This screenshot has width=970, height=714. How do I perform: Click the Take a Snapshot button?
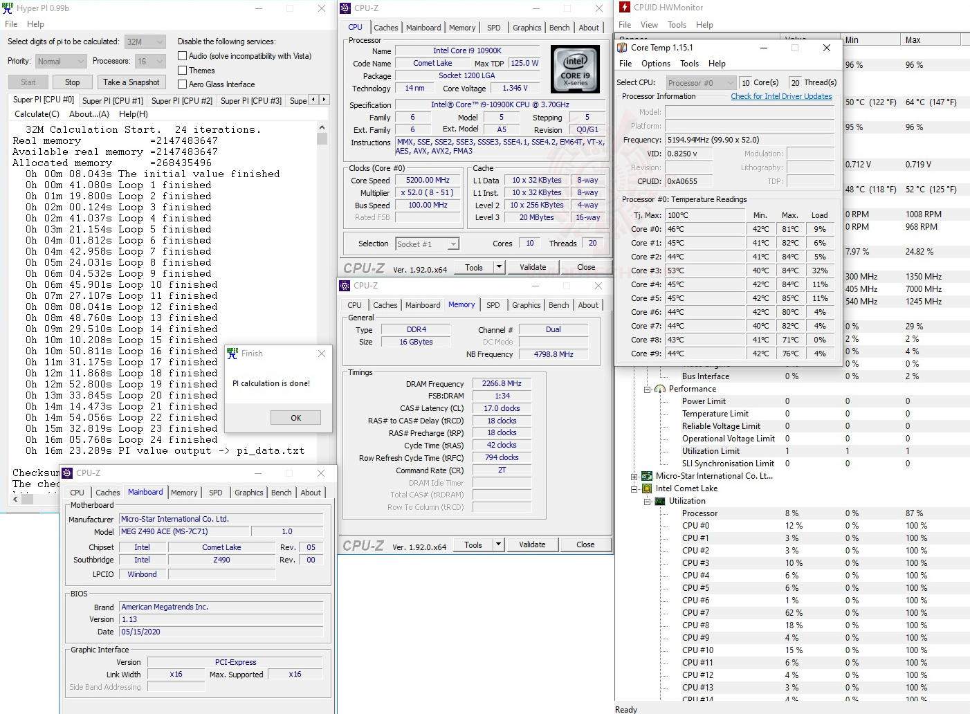point(131,82)
